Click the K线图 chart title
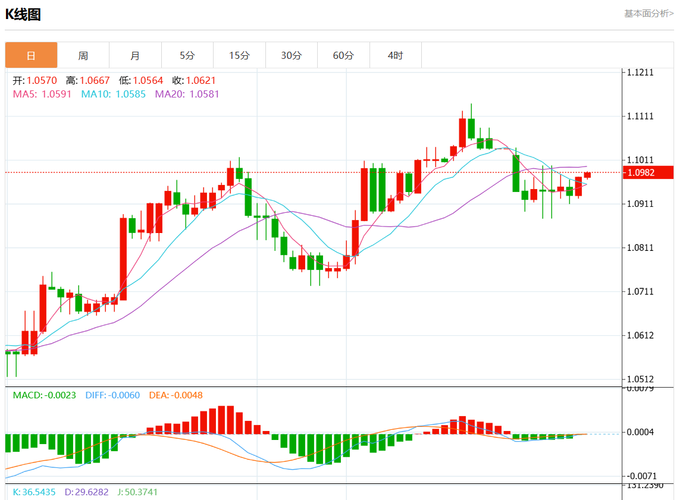The image size is (689, 500). coord(23,15)
